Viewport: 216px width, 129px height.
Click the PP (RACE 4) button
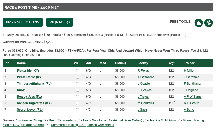[x=60, y=22]
